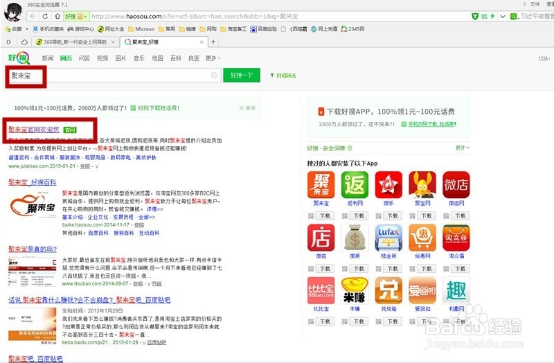This screenshot has width=554, height=363.
Task: Reload the page with the refresh icon
Action: tap(45, 16)
